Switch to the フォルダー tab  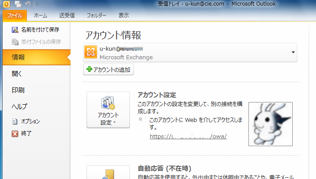pos(97,16)
